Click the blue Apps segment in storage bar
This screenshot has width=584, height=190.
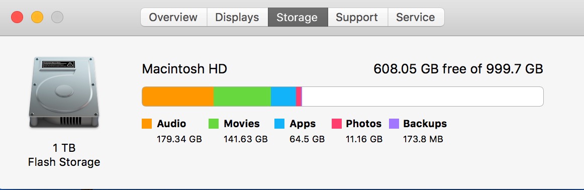pos(283,97)
